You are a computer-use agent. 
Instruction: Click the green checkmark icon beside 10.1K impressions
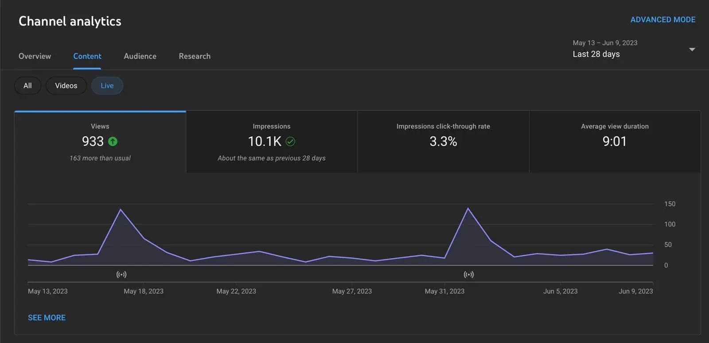tap(290, 141)
